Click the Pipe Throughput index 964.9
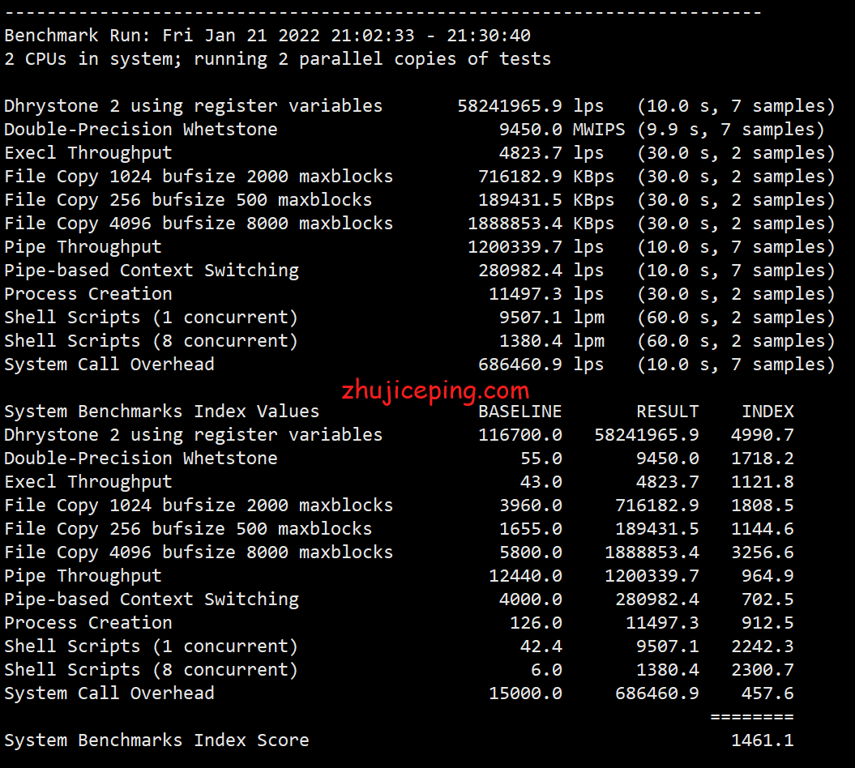Image resolution: width=855 pixels, height=768 pixels. pyautogui.click(x=767, y=576)
